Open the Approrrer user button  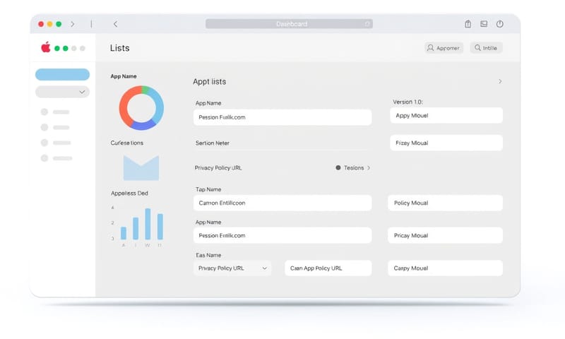click(x=444, y=48)
